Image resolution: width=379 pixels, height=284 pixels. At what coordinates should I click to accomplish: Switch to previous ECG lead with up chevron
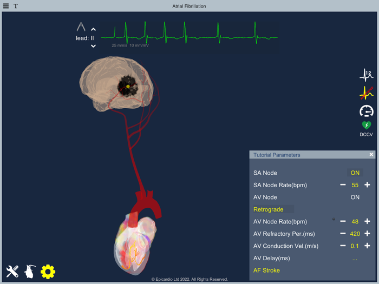pos(93,30)
